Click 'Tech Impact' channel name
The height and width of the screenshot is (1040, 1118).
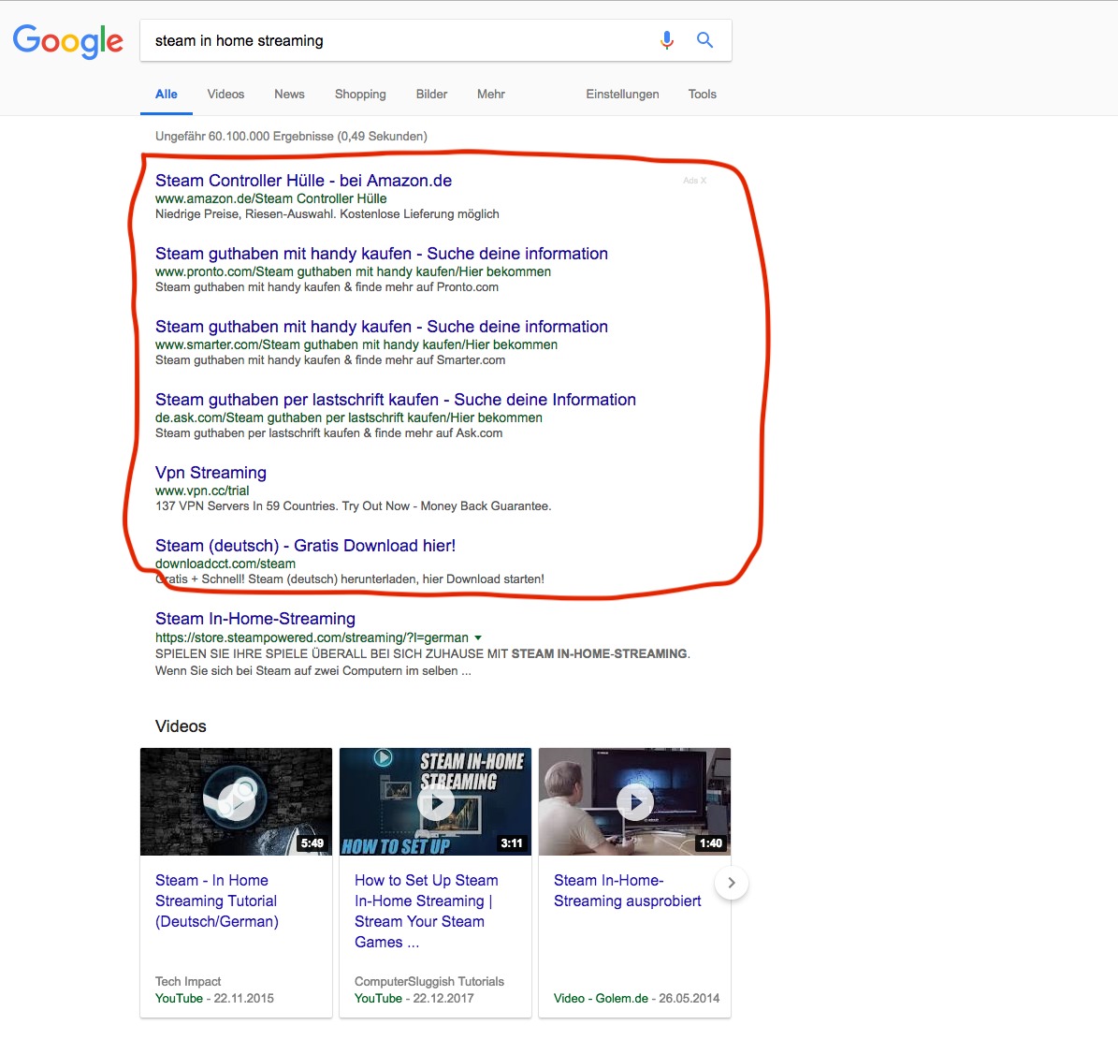188,982
